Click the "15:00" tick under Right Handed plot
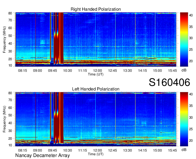The image size is (196, 159). pos(157,71)
